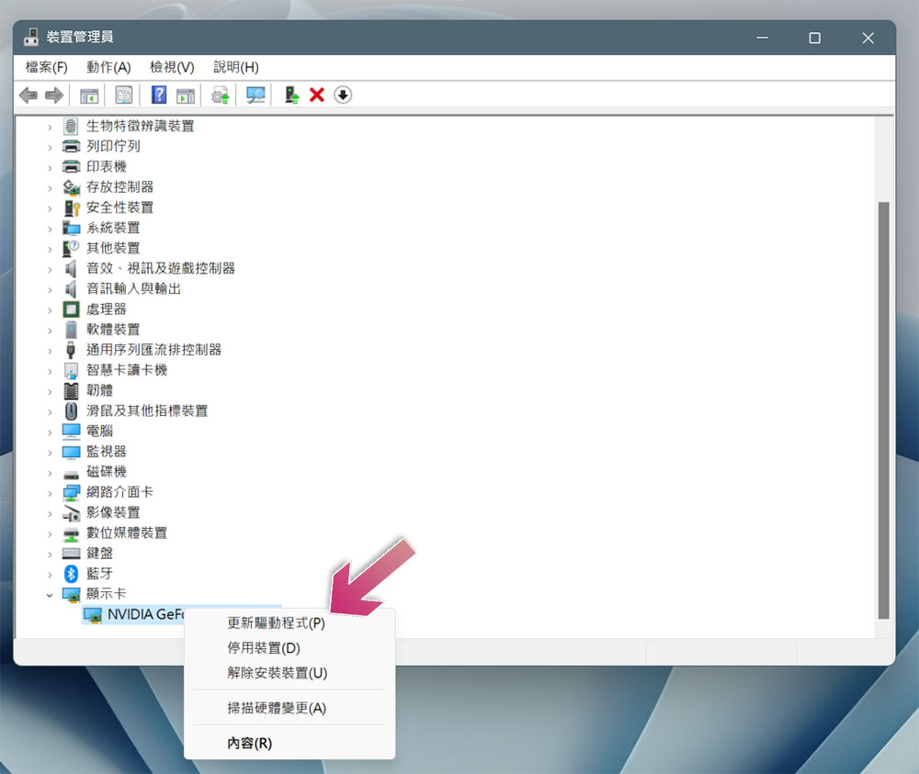Choose 更新驅動程式(P) from context menu
Viewport: 919px width, 774px height.
pos(276,623)
